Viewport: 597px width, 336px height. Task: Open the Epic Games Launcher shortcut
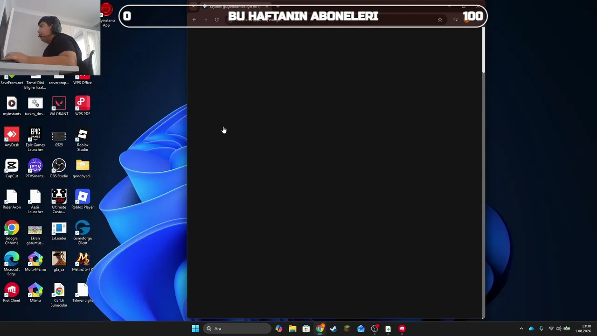point(35,140)
